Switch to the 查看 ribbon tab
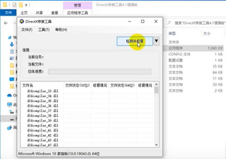 click(x=55, y=13)
